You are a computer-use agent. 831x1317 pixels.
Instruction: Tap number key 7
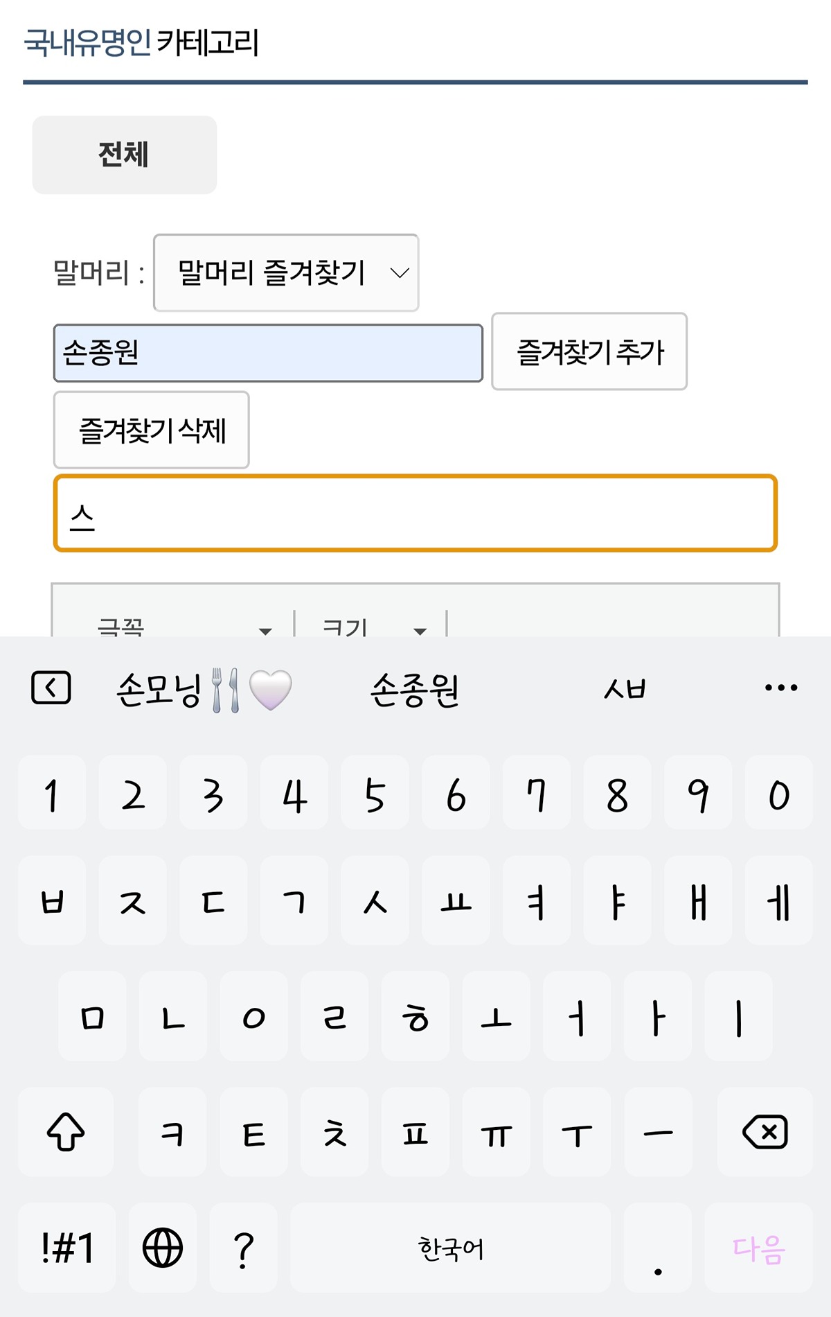tap(537, 792)
